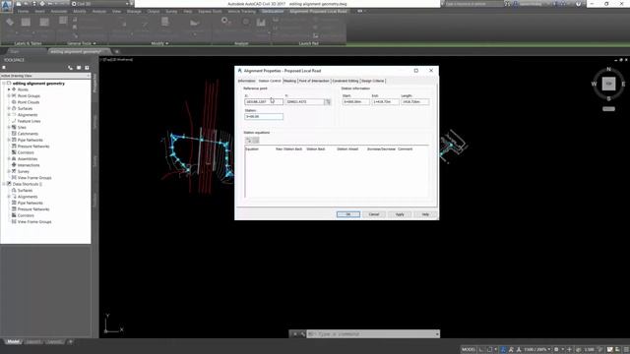This screenshot has width=630, height=354.
Task: Expand the Sites tree node
Action: [x=9, y=127]
